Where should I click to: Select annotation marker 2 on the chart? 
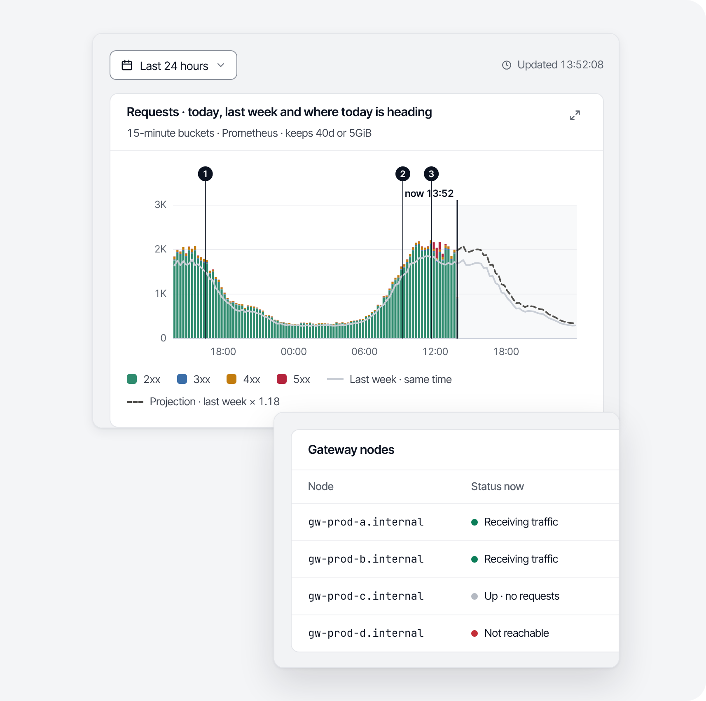pos(402,174)
